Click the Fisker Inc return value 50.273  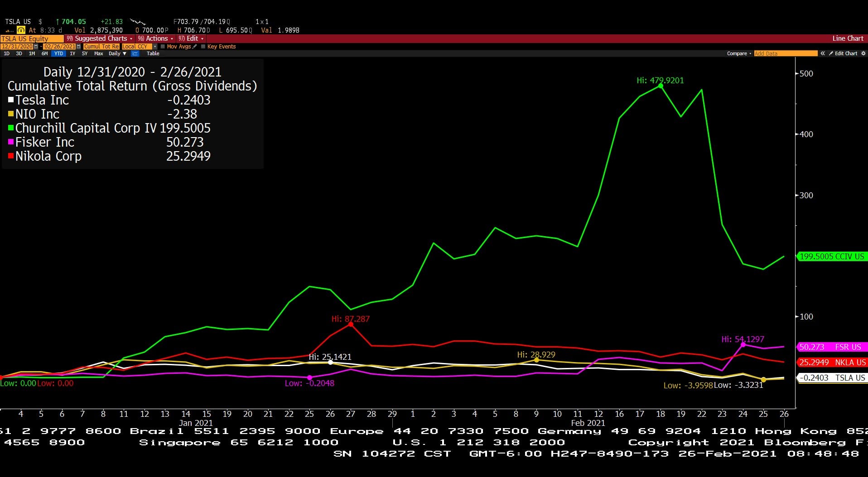[x=185, y=142]
